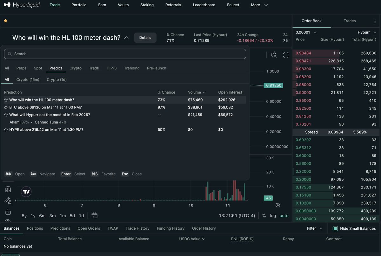Viewport: 381px width, 256px height.
Task: Sort by USDC Value column
Action: click(192, 239)
